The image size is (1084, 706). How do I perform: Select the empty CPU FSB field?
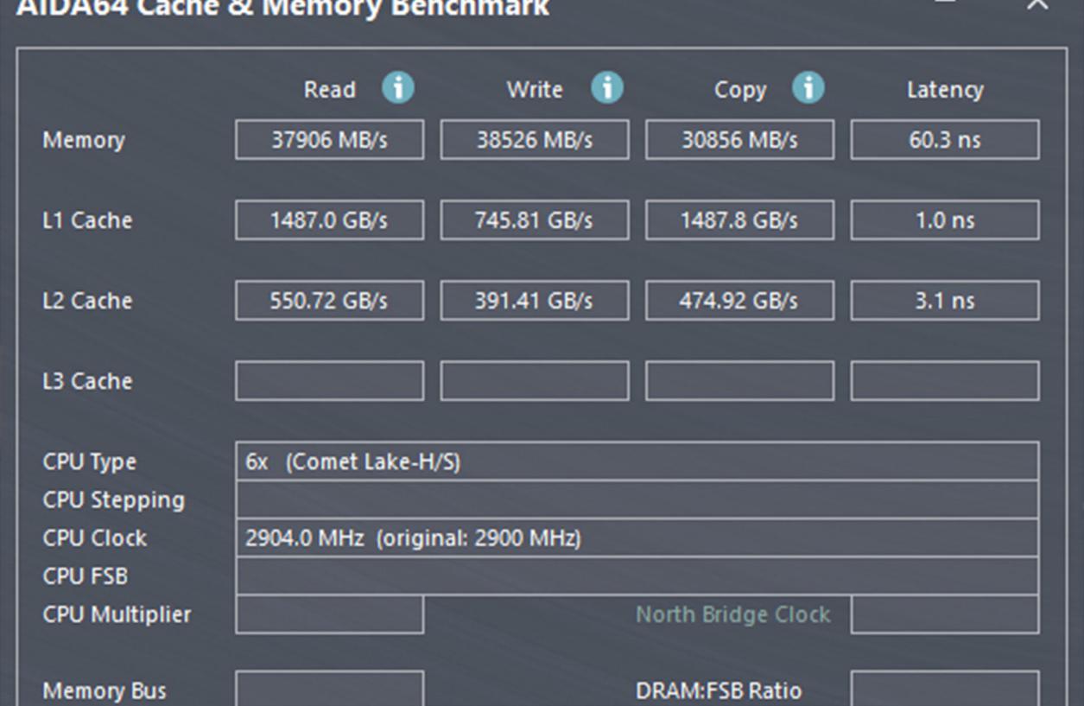click(x=637, y=576)
